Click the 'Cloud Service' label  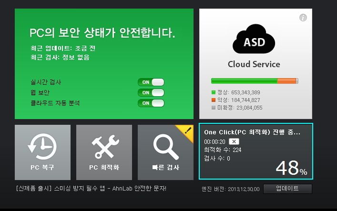pyautogui.click(x=254, y=64)
